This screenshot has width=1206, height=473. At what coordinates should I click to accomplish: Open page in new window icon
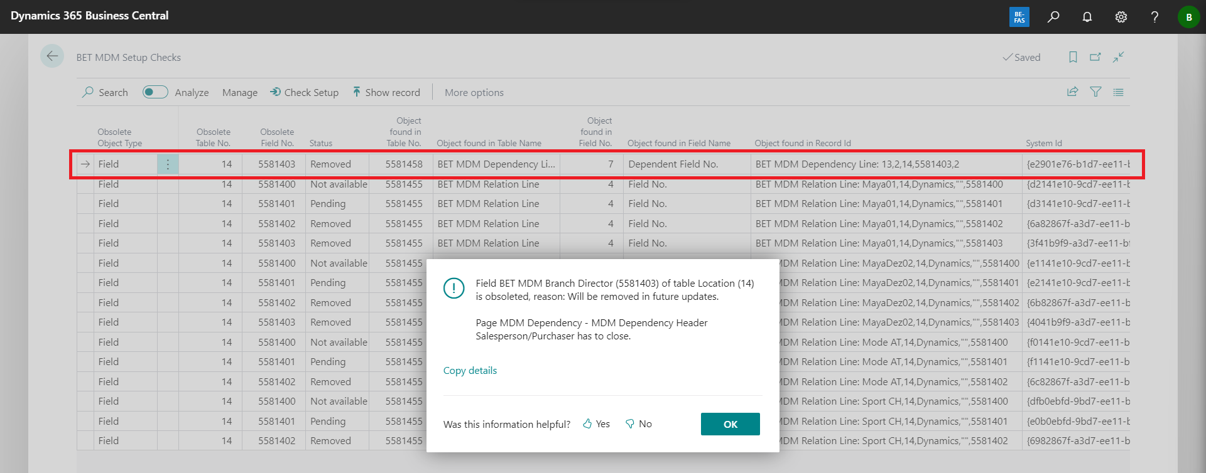[1095, 57]
